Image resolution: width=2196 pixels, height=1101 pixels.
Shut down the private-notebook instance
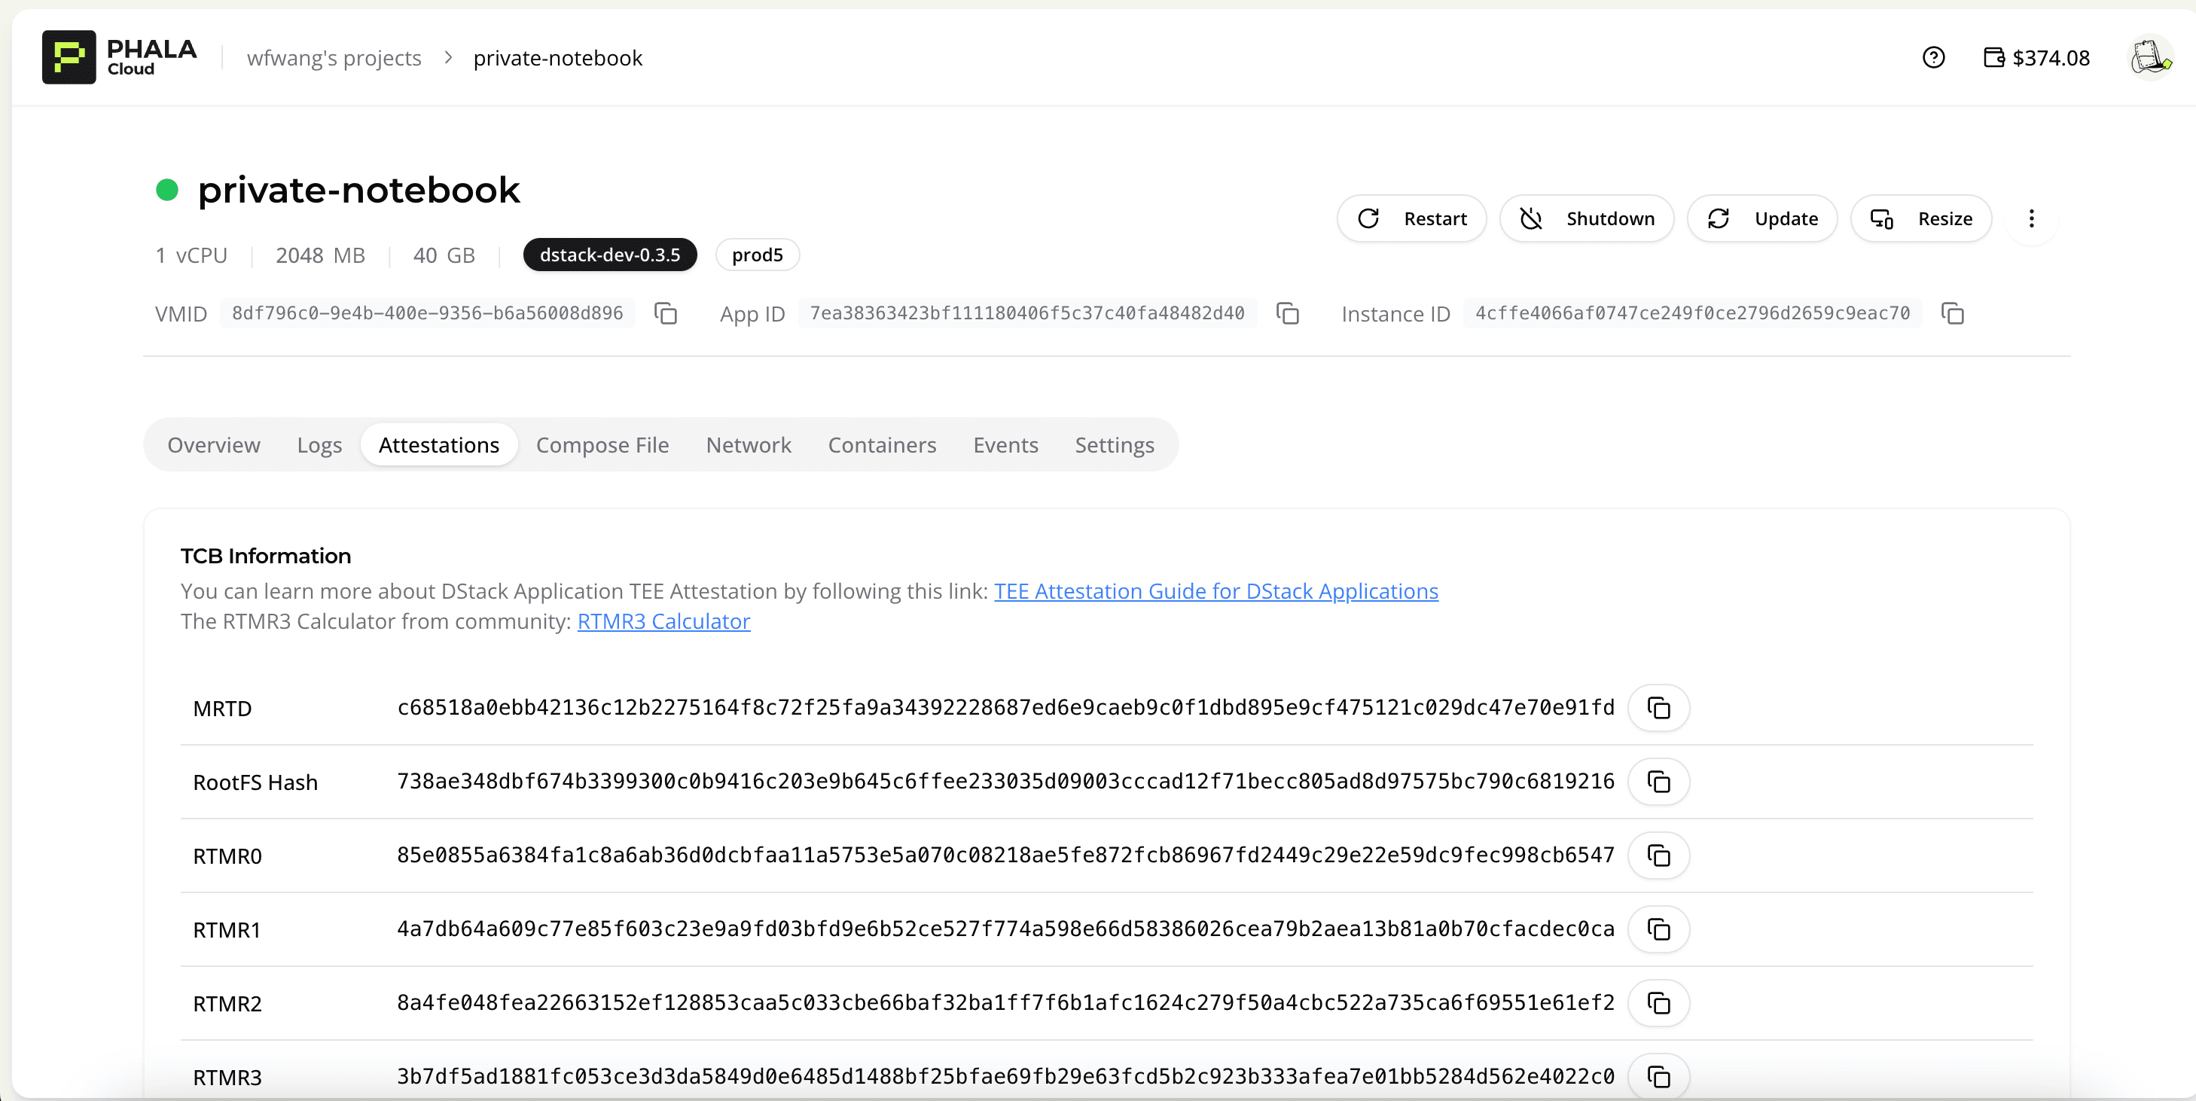pos(1588,219)
